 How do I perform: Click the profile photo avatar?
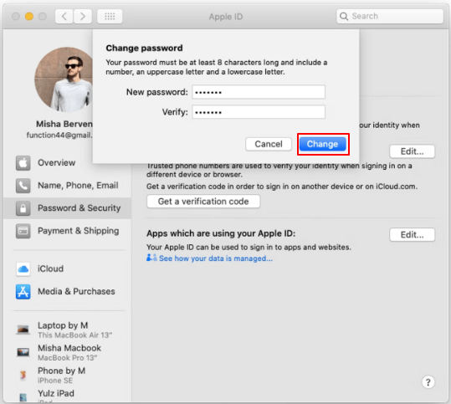pyautogui.click(x=64, y=79)
